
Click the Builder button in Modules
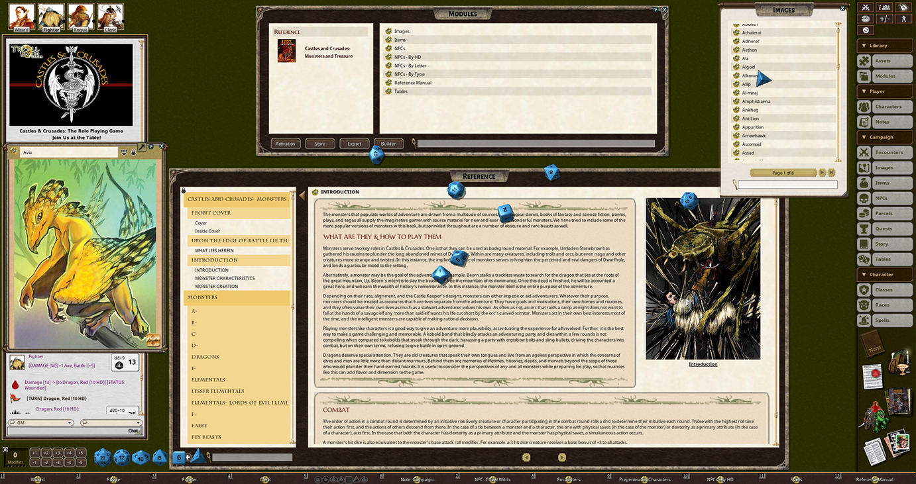(x=388, y=144)
